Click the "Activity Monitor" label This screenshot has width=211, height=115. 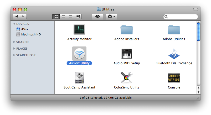pyautogui.click(x=79, y=39)
